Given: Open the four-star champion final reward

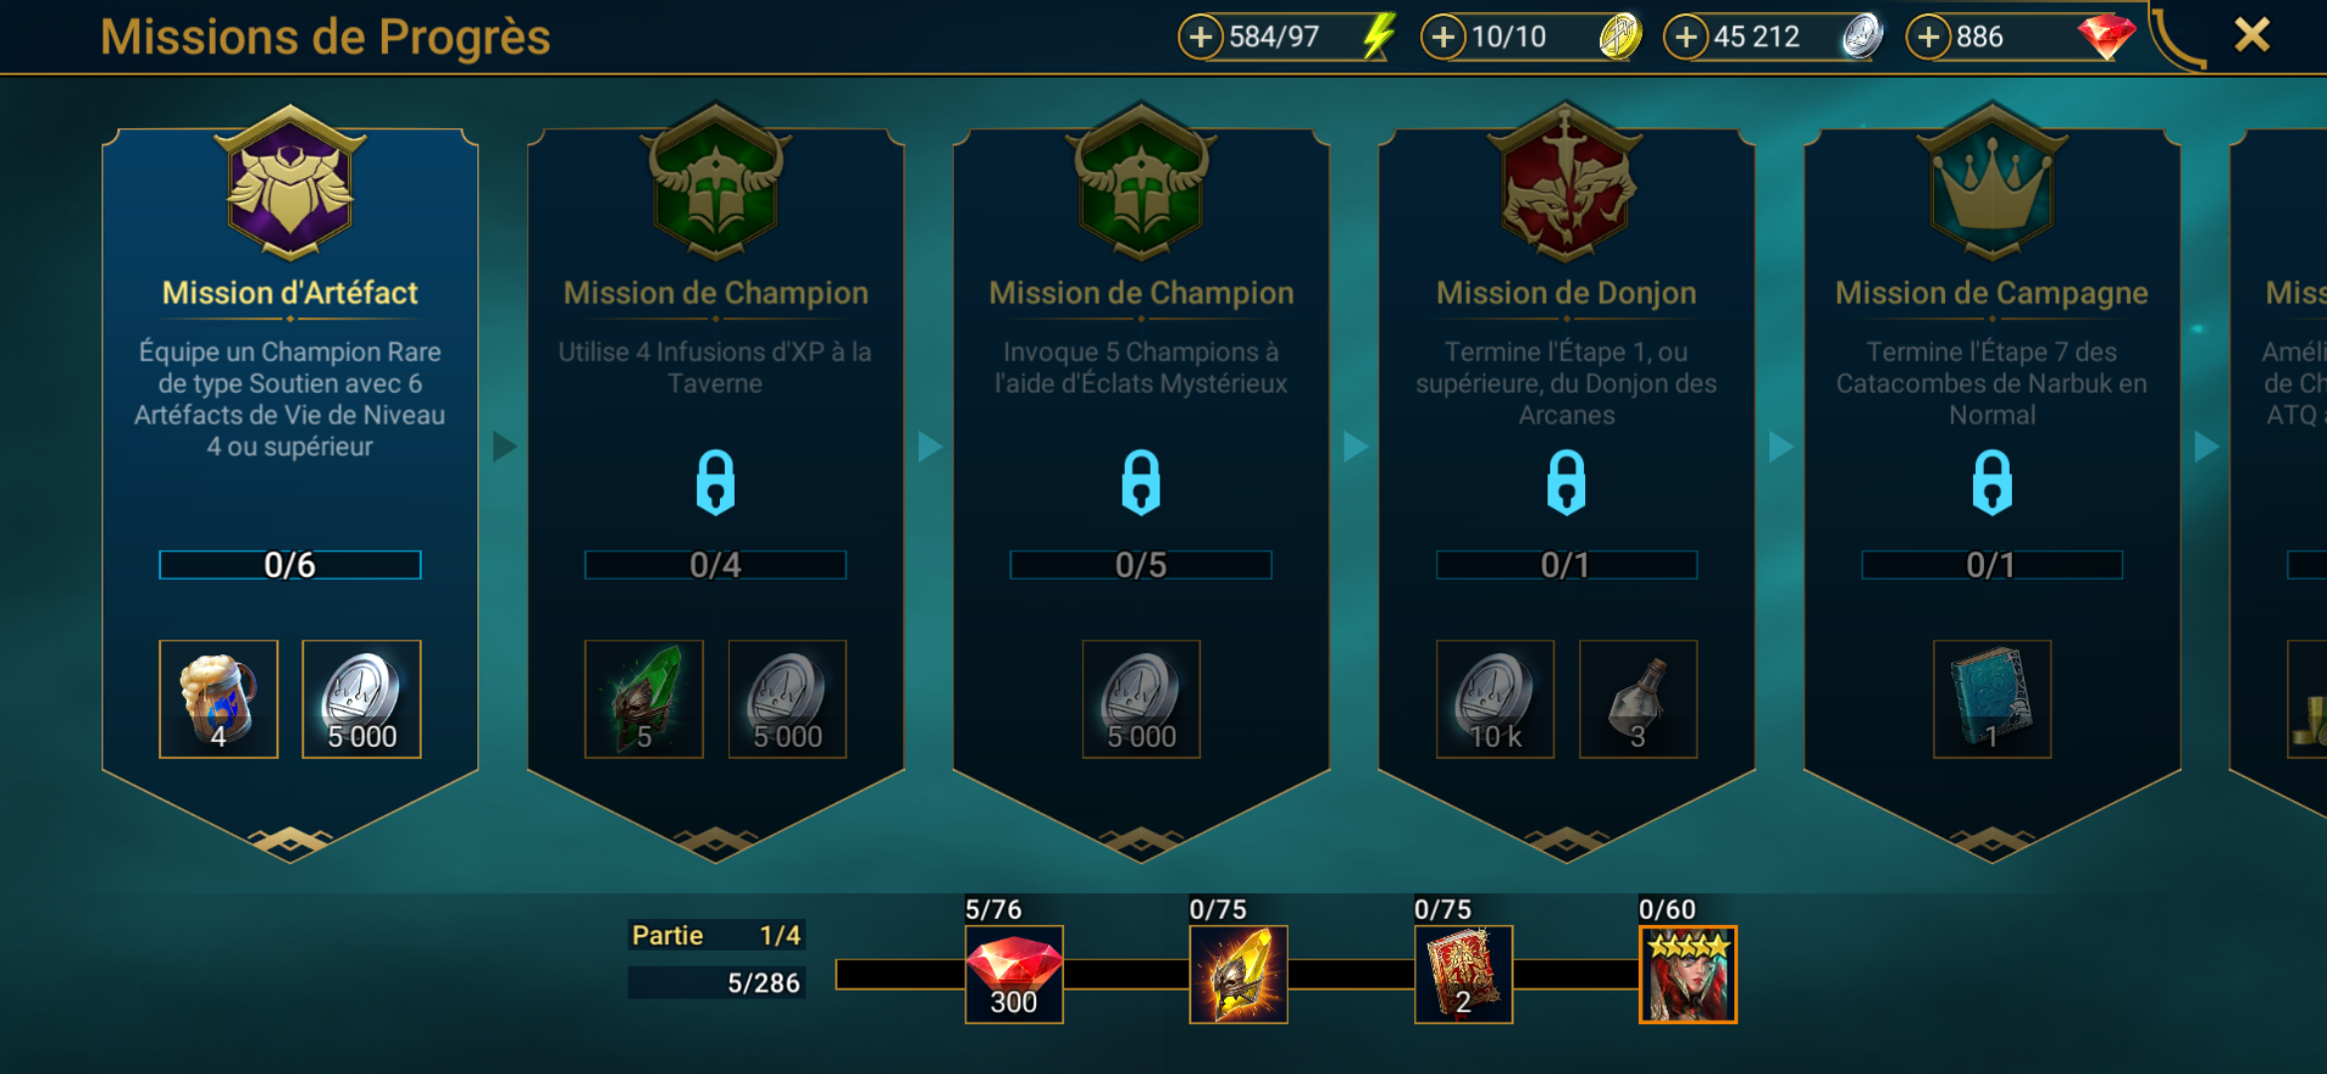Looking at the screenshot, I should pyautogui.click(x=1688, y=975).
